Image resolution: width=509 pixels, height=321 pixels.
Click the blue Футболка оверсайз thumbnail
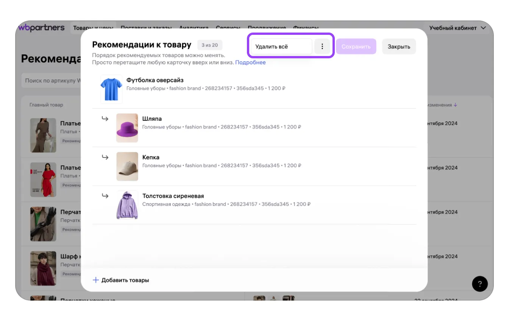(x=111, y=89)
